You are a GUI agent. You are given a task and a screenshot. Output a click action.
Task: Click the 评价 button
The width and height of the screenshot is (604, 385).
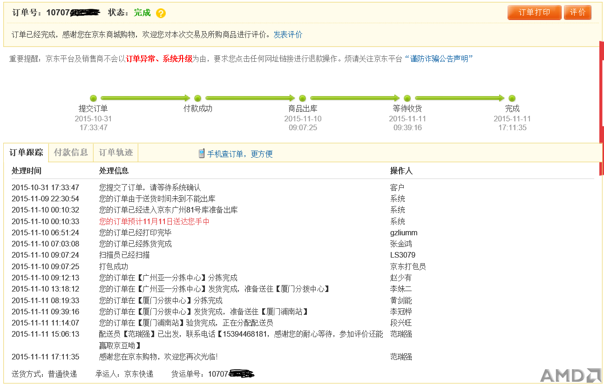click(577, 13)
